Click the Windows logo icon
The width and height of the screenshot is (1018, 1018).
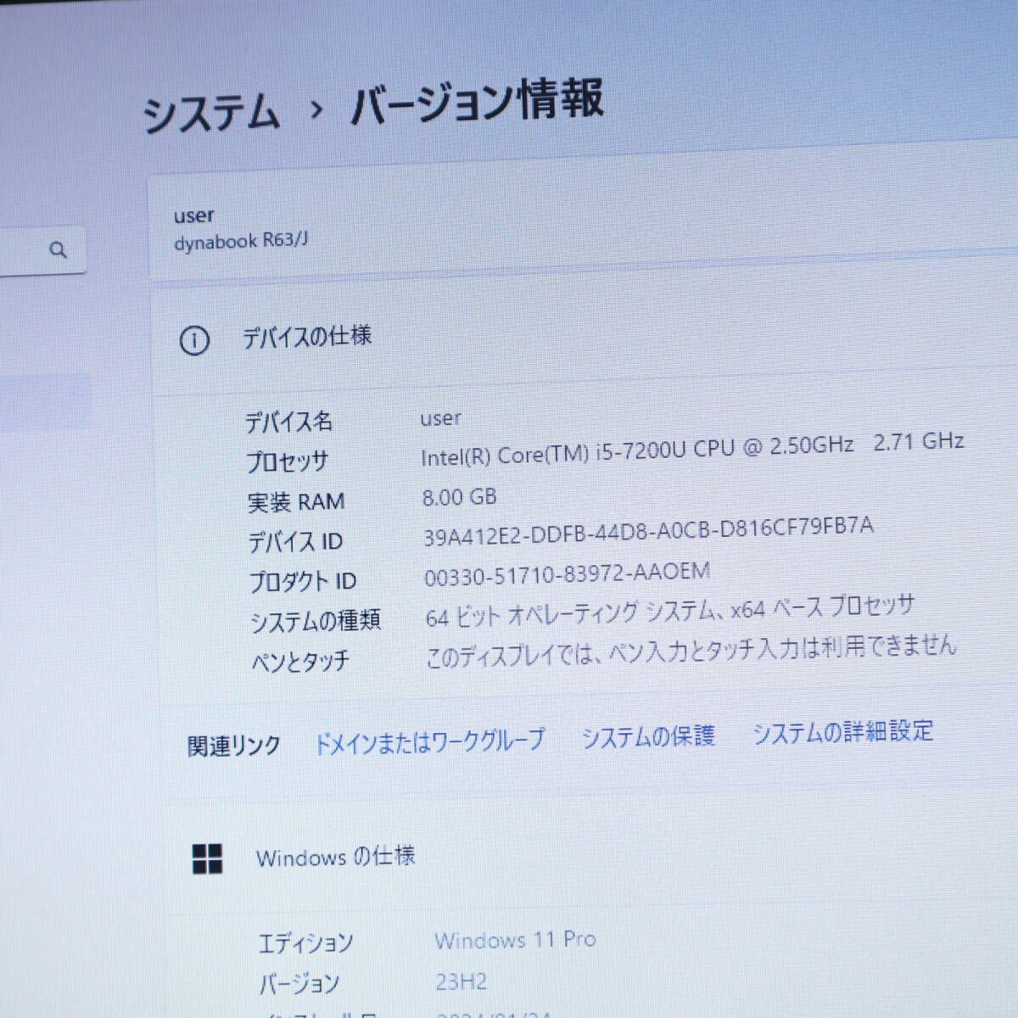[x=207, y=859]
